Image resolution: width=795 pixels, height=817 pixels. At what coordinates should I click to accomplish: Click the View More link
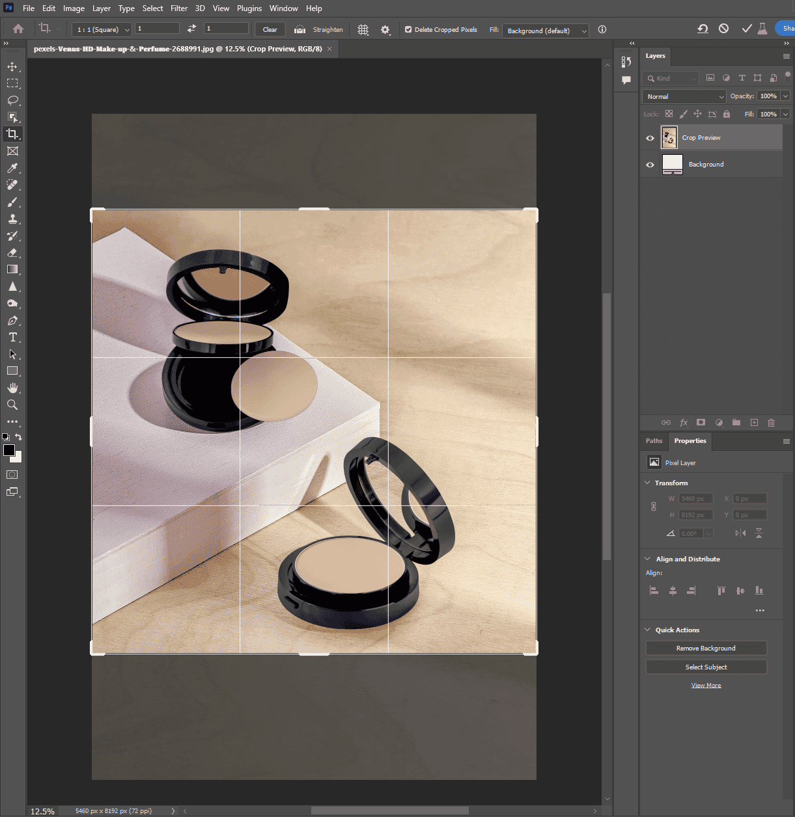(x=706, y=686)
